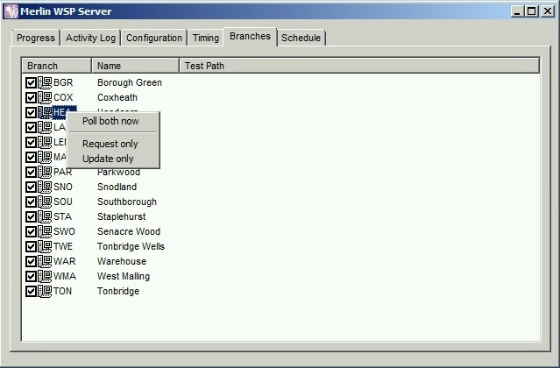
Task: Maximize the Merlin WSP Server window
Action: pyautogui.click(x=531, y=11)
